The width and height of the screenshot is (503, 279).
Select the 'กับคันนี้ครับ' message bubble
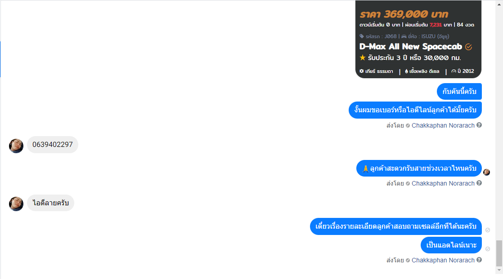[459, 92]
